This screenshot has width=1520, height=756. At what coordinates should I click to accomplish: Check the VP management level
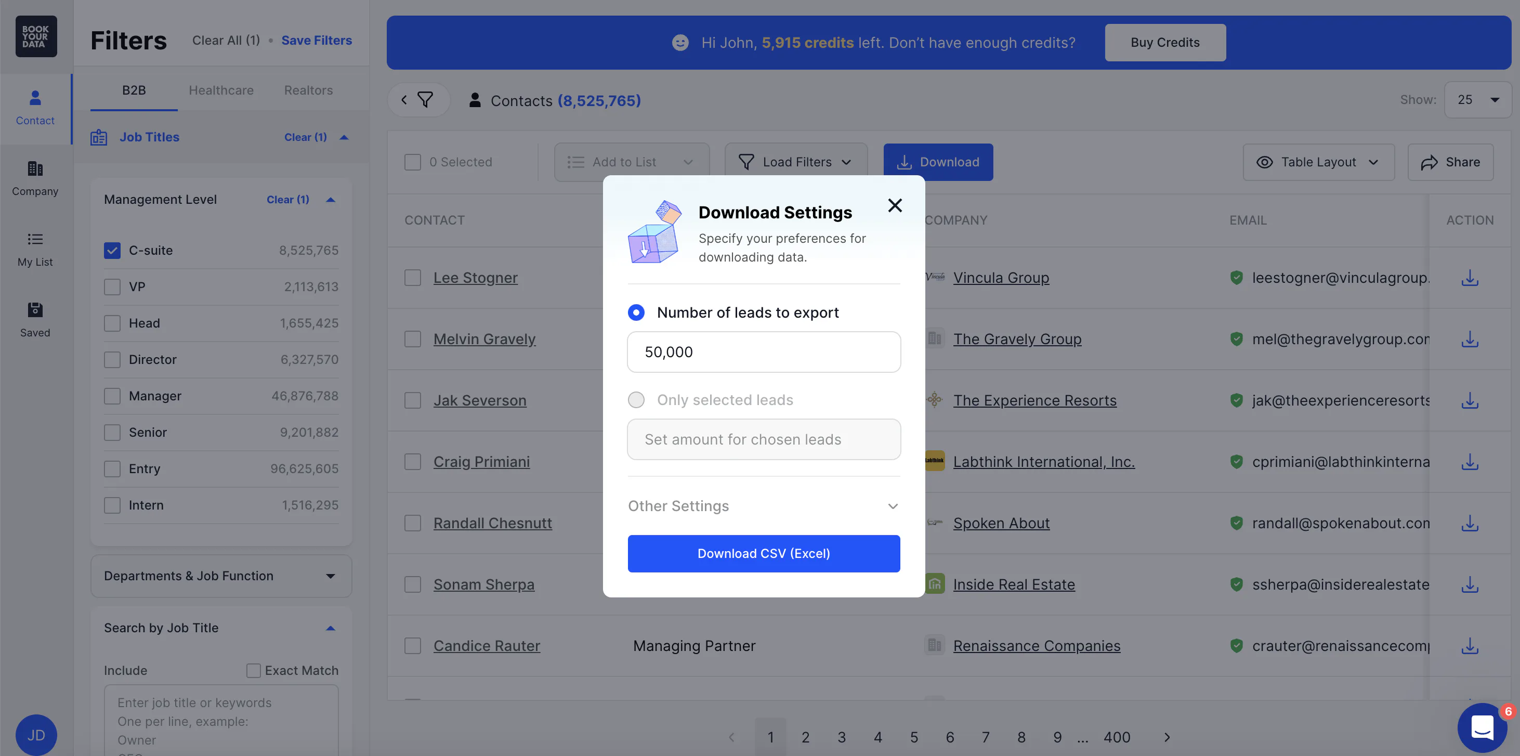[112, 287]
